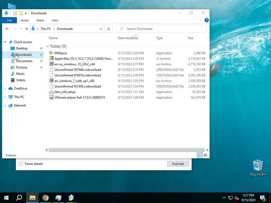
Task: Open the address bar history dropdown
Action: click(x=101, y=29)
